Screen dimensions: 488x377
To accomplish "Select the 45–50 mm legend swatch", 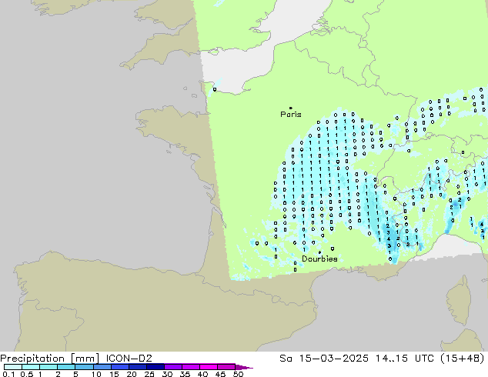I will click(x=226, y=367).
